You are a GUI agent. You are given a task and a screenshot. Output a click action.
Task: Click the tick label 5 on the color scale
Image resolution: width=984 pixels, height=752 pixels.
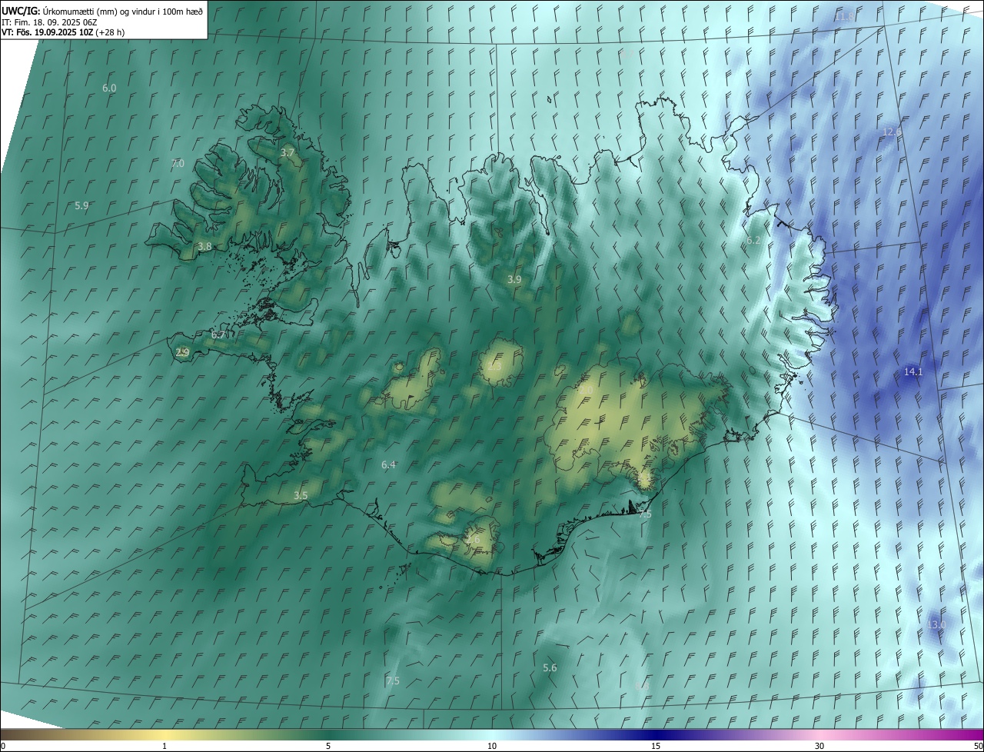(x=328, y=747)
